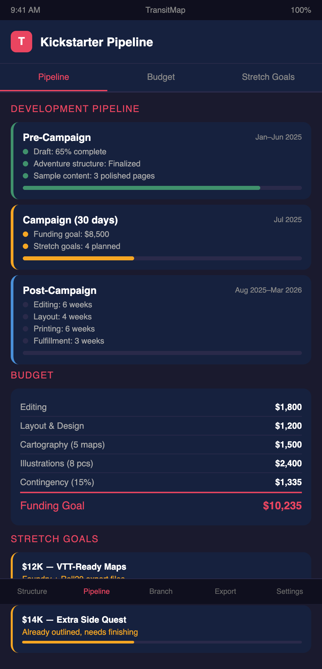Open Export in bottom navigation
The image size is (322, 669).
(x=225, y=591)
